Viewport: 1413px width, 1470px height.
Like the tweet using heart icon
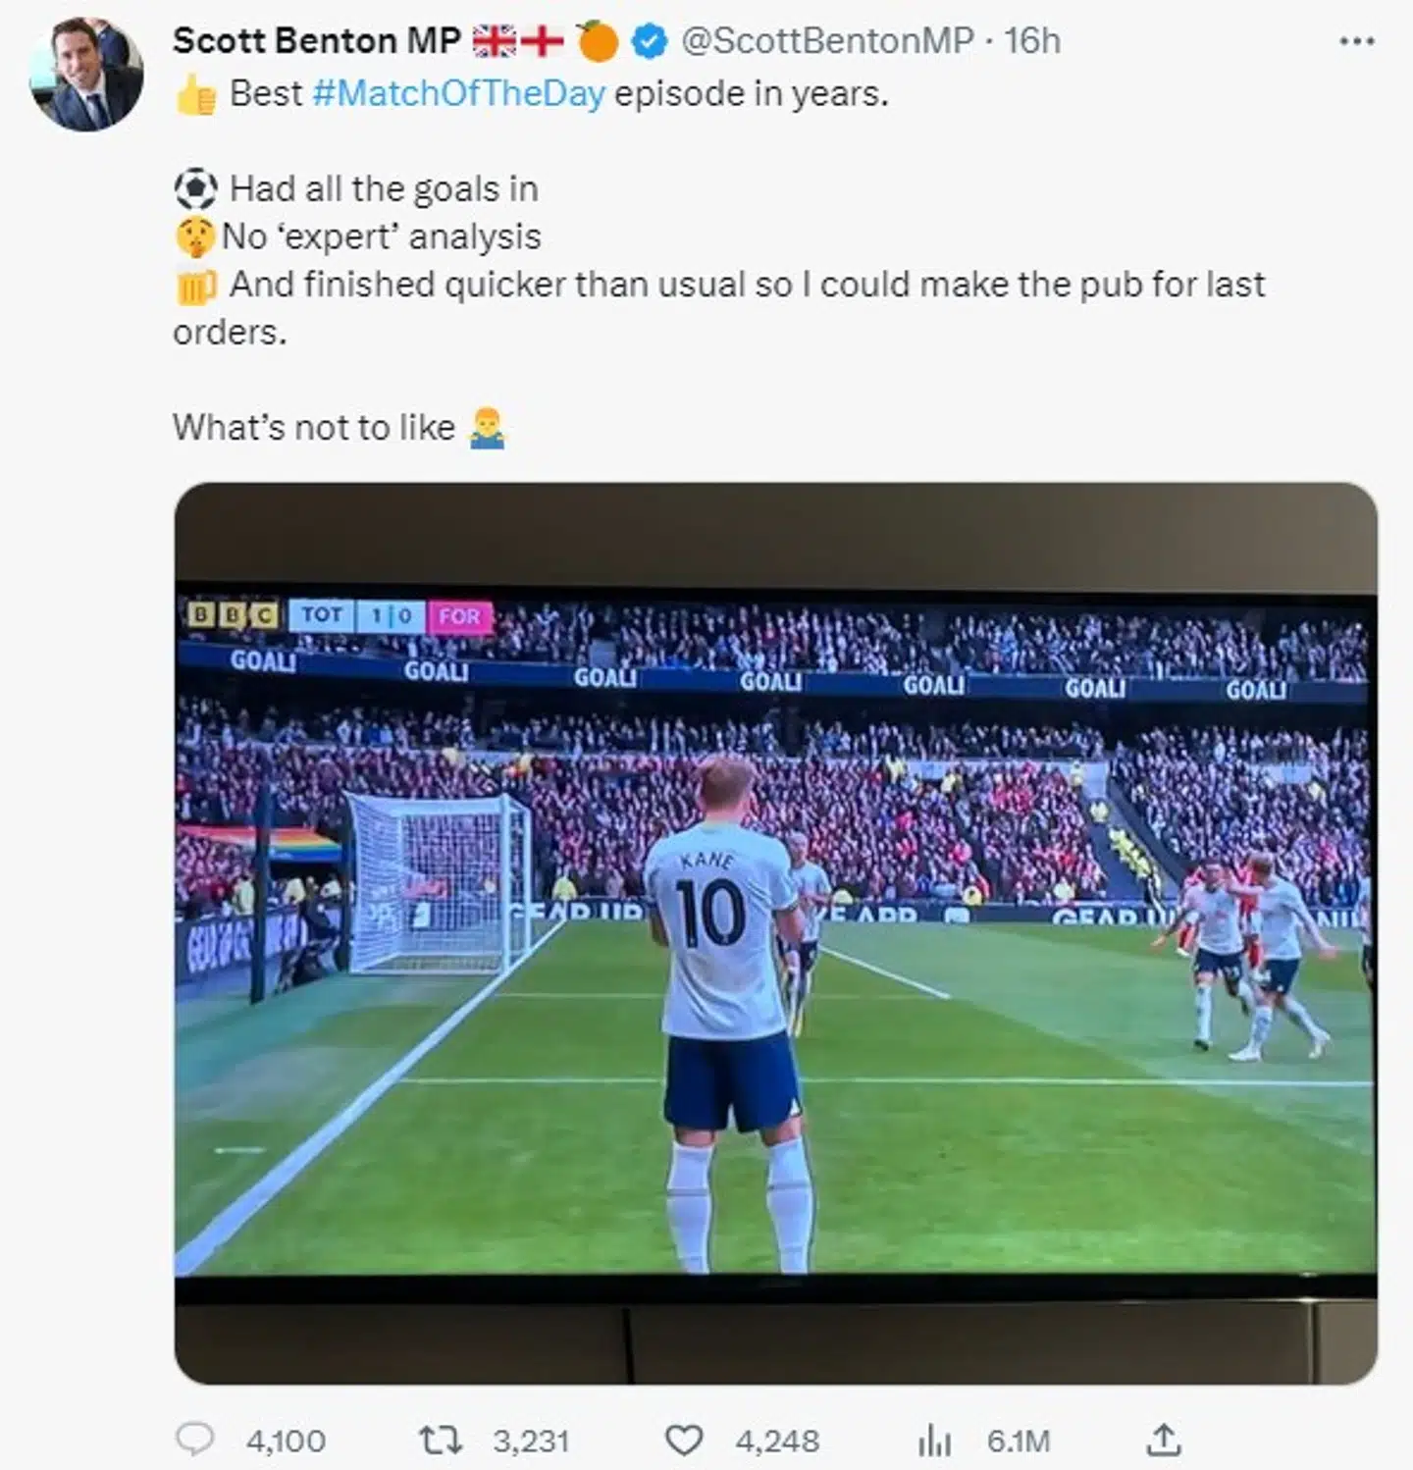[684, 1440]
